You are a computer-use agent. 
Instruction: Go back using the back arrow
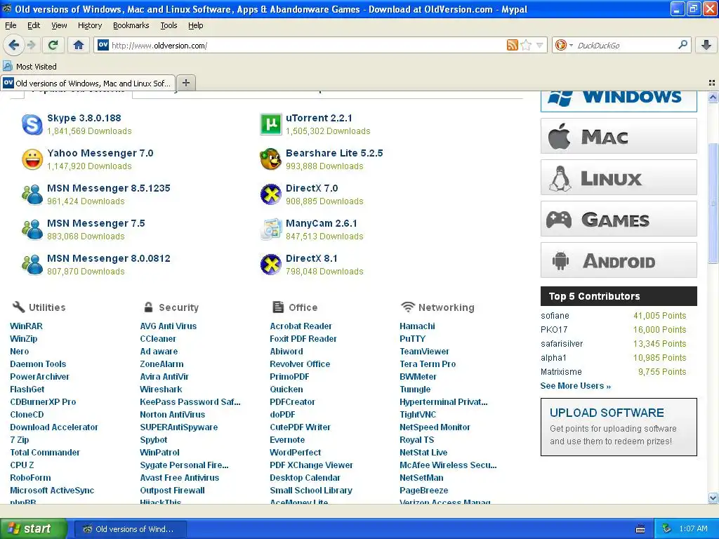pyautogui.click(x=13, y=45)
